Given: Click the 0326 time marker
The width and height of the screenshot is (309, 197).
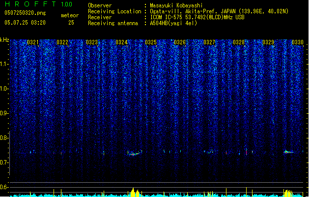Looking at the screenshot, I should [x=180, y=42].
